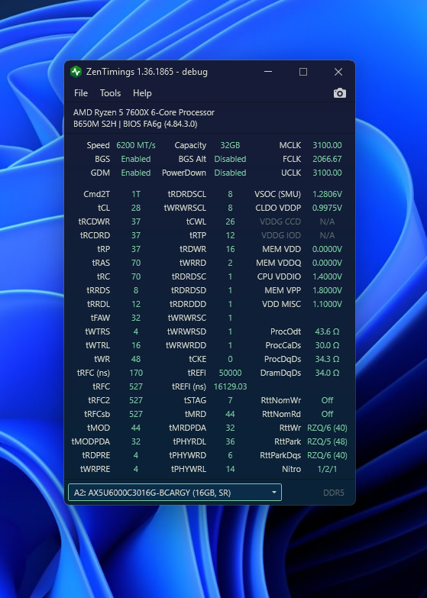Click the ZenTimings app logo icon
Viewport: 427px width, 598px height.
pyautogui.click(x=76, y=72)
